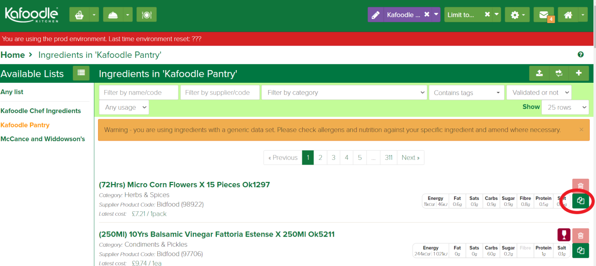This screenshot has width=596, height=266.
Task: Click the 'Home' breadcrumb link
Action: (13, 55)
